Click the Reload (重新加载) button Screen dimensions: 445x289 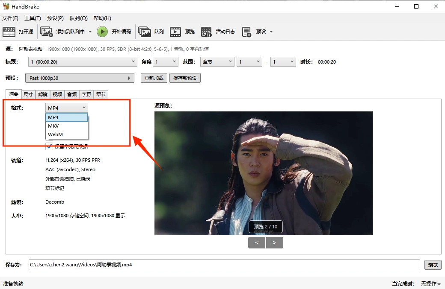coord(154,78)
